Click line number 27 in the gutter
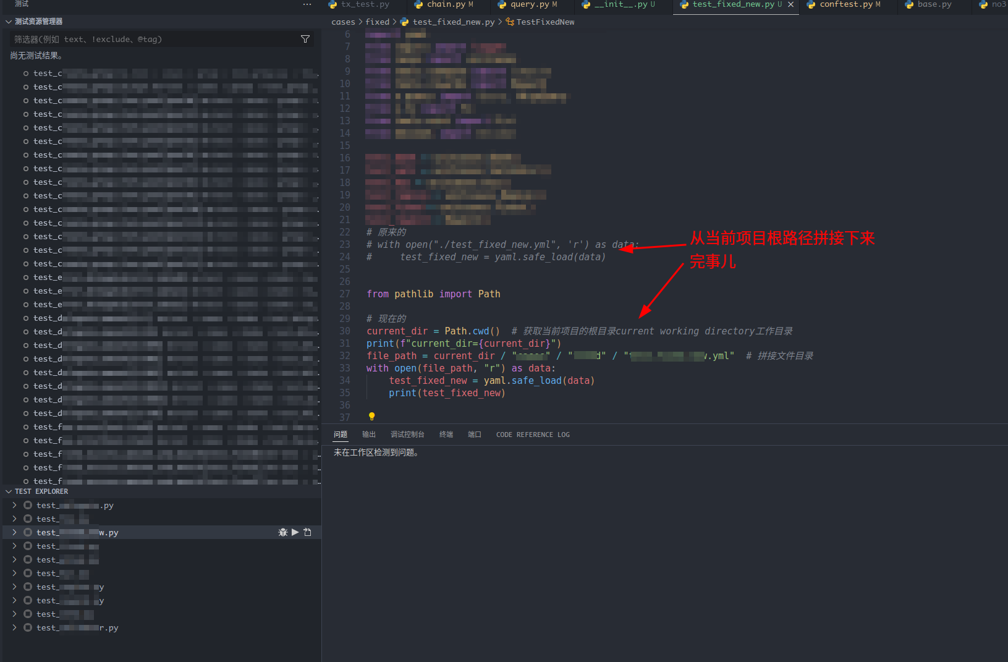This screenshot has width=1008, height=662. (x=345, y=294)
